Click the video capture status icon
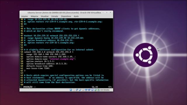187x105 pixels. coord(89,90)
